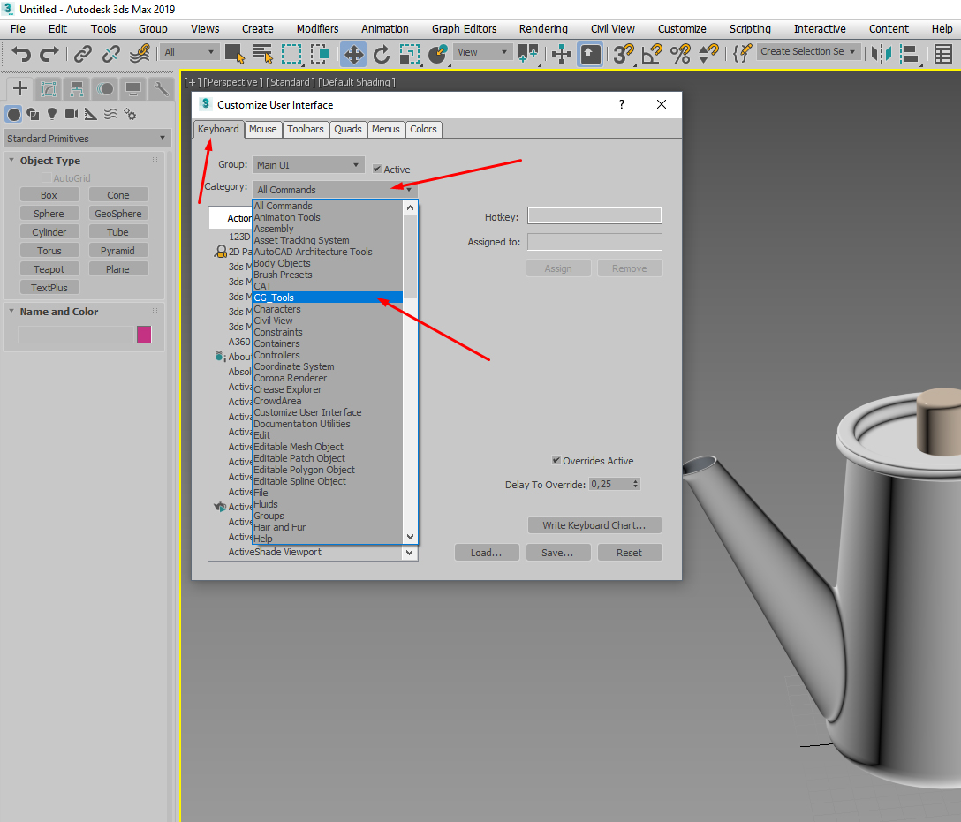Click the Rectangular Selection Region icon
The height and width of the screenshot is (822, 961).
[x=291, y=54]
